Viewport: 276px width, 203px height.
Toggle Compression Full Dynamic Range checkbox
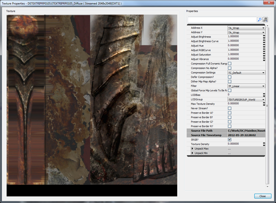tap(229, 64)
